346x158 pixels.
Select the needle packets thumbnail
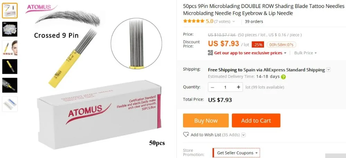point(10,29)
